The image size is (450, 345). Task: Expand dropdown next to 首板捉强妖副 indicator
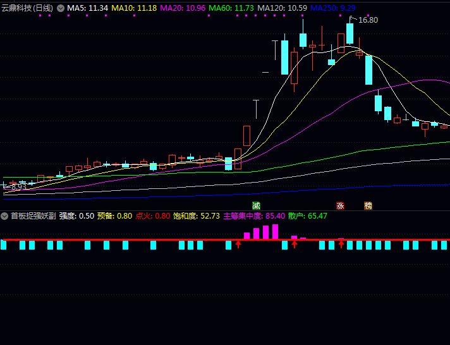[5, 216]
